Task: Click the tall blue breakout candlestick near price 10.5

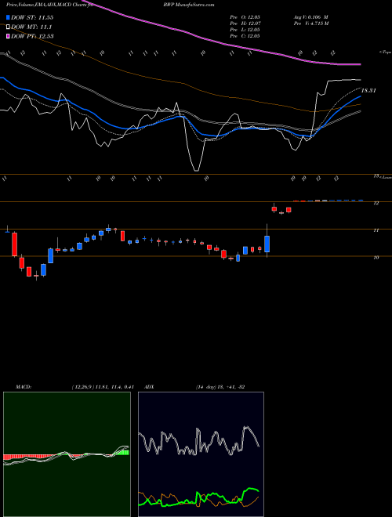Action: click(267, 244)
